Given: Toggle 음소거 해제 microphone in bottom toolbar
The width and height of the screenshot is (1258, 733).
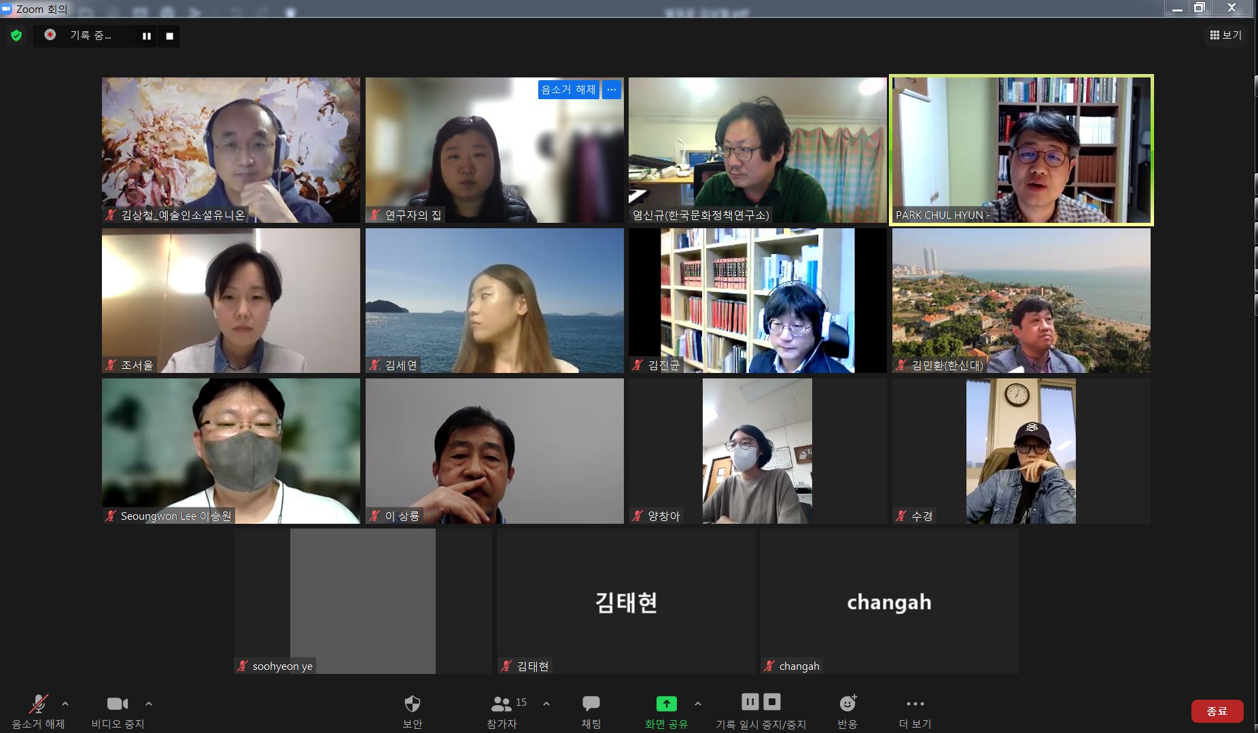Looking at the screenshot, I should tap(38, 711).
